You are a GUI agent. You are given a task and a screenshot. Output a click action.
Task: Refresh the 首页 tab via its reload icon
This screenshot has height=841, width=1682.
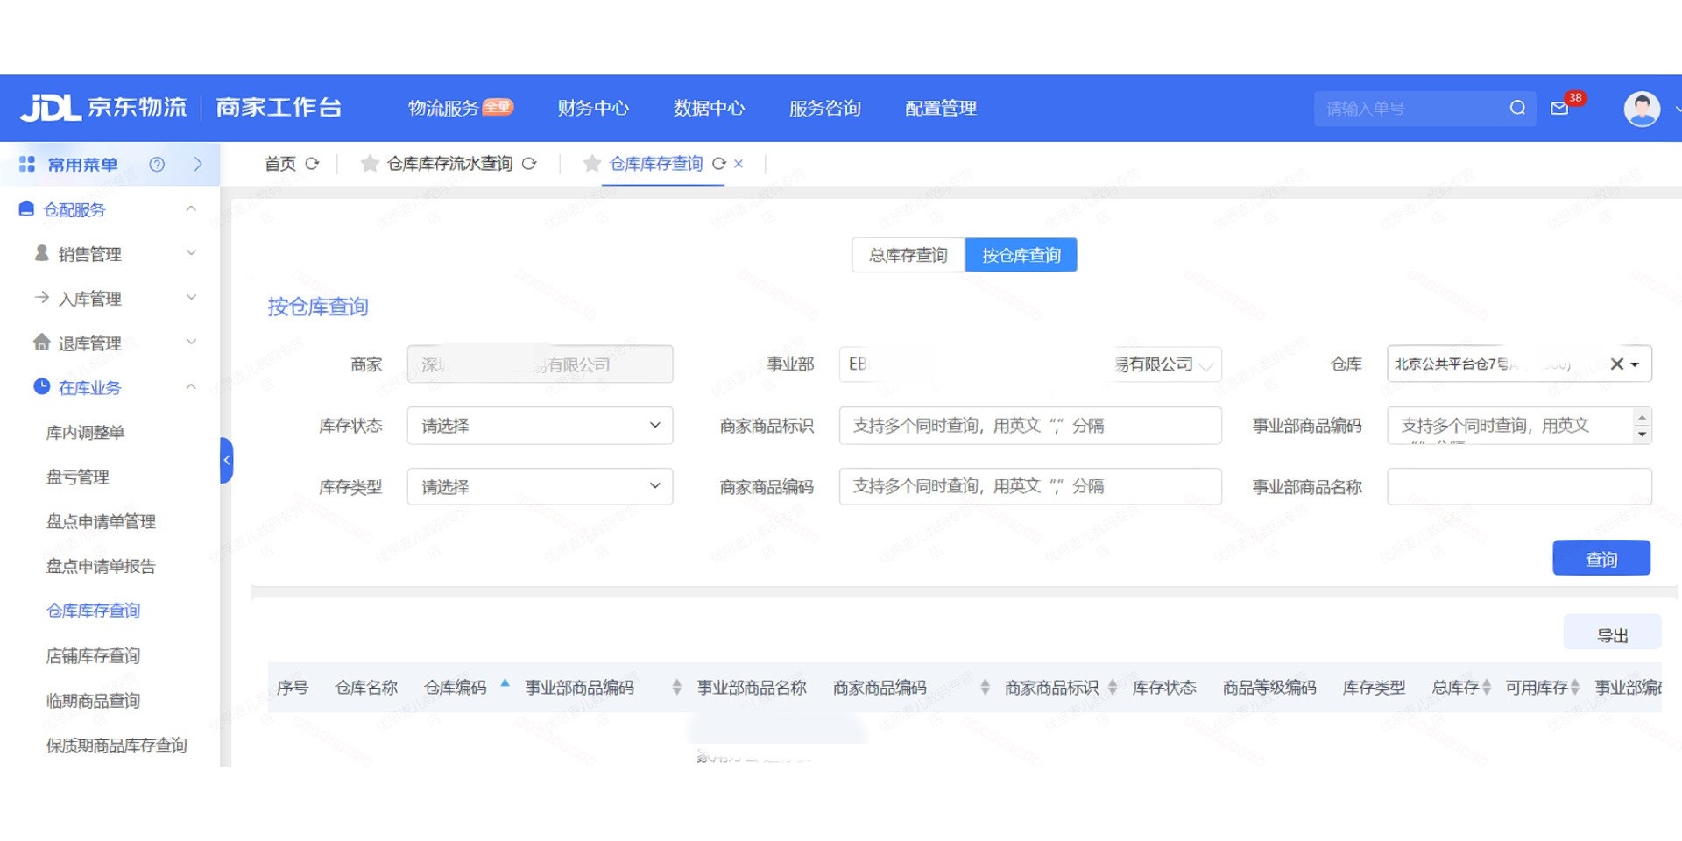312,163
